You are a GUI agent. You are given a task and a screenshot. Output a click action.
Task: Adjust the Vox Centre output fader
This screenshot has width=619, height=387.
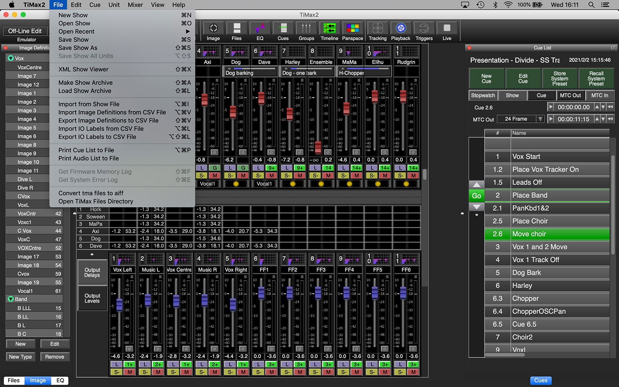tap(177, 301)
